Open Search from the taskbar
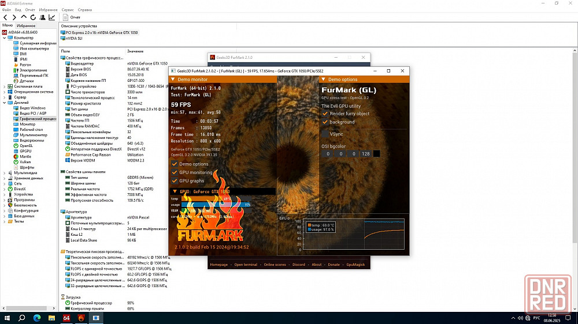 click(x=22, y=318)
